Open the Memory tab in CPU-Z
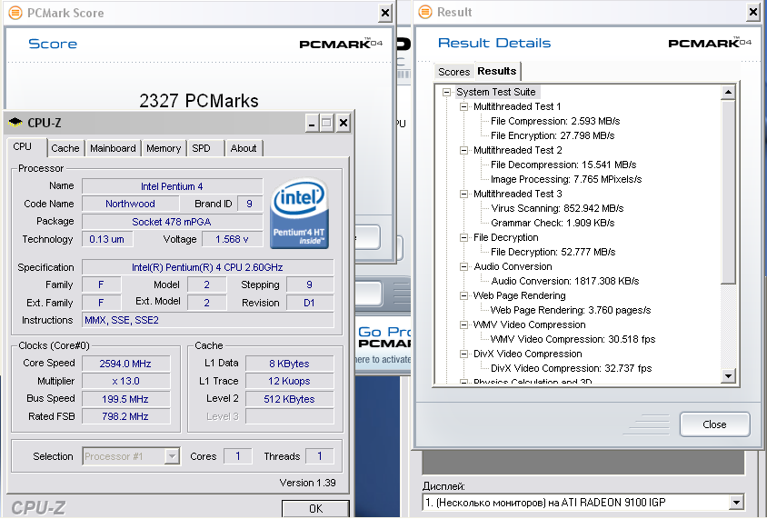Viewport: 767px width, 519px height. tap(164, 148)
